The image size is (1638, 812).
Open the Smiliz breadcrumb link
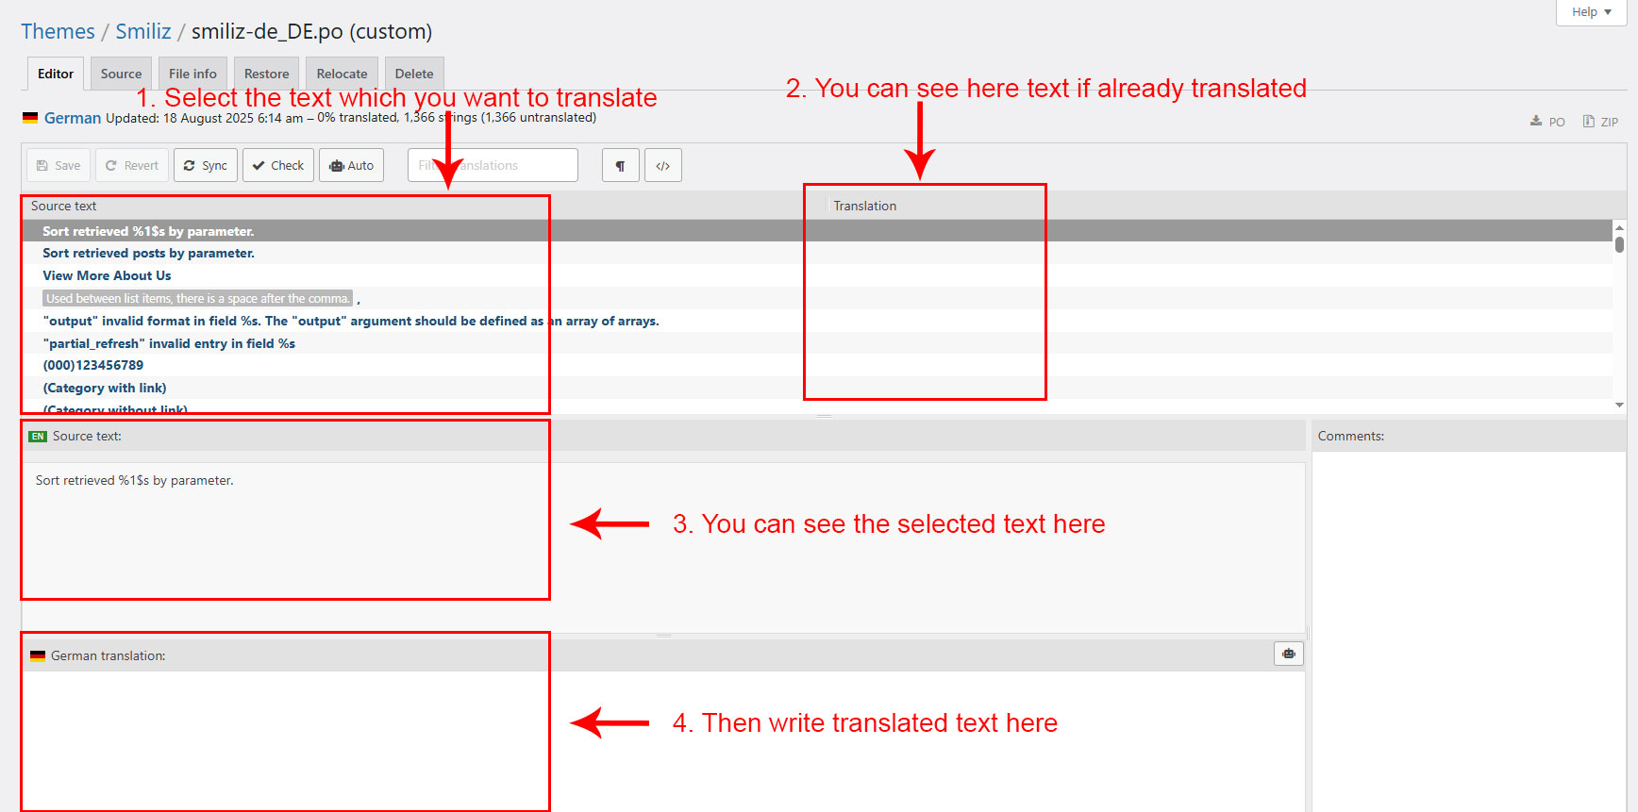143,31
